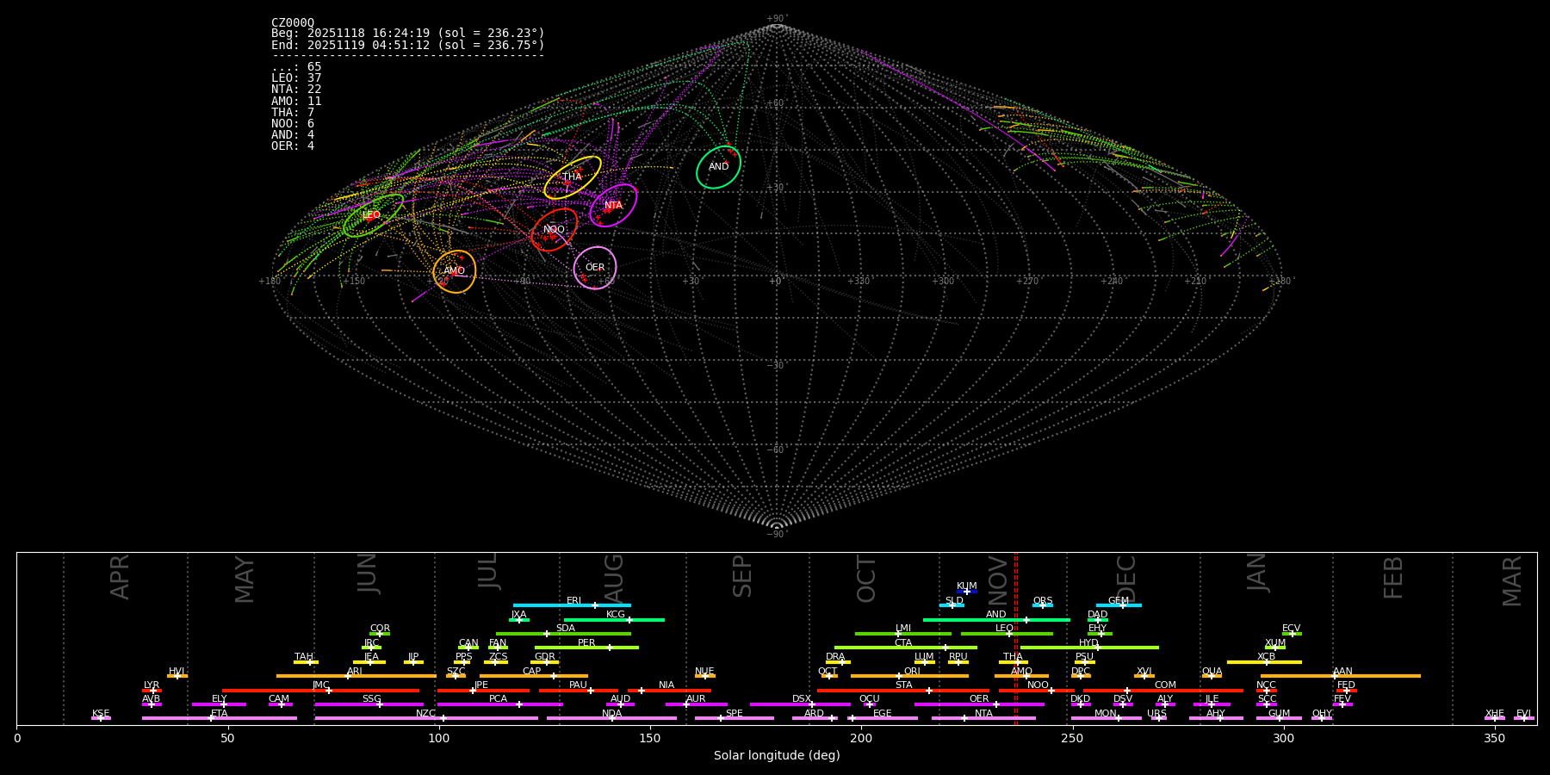Select the NDA bar in shower timeline

611,718
